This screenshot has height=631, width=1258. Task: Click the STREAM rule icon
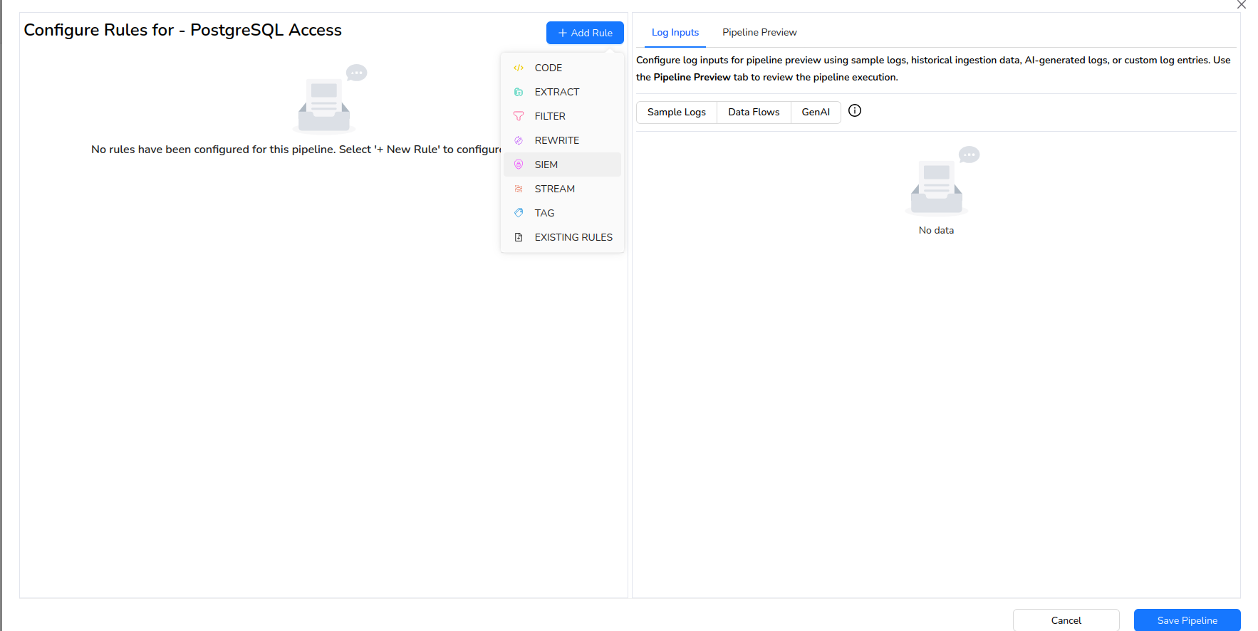pos(519,189)
